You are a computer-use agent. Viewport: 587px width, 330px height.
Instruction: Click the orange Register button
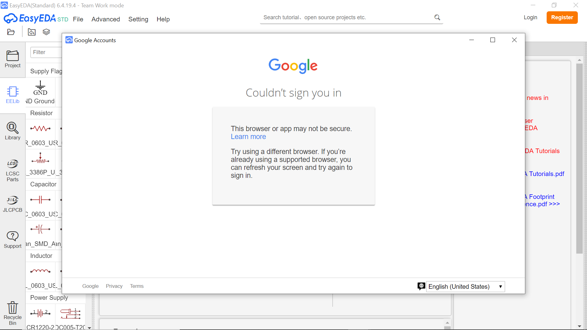[562, 17]
